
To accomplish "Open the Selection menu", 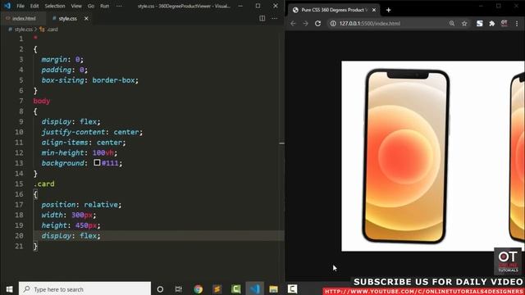I will pos(55,6).
